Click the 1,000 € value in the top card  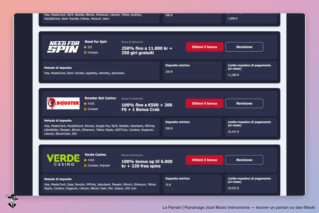point(233,18)
